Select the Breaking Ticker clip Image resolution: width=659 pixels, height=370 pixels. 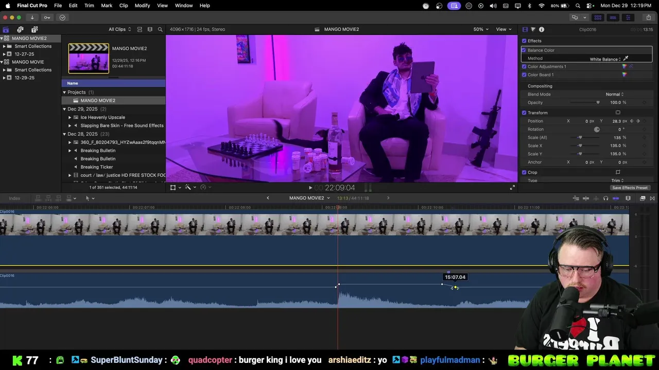[x=96, y=167]
